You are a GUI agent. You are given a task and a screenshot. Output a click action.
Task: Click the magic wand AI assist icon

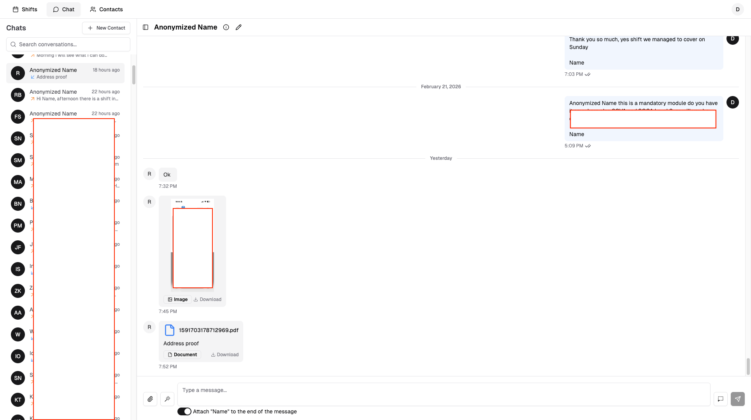(x=167, y=399)
